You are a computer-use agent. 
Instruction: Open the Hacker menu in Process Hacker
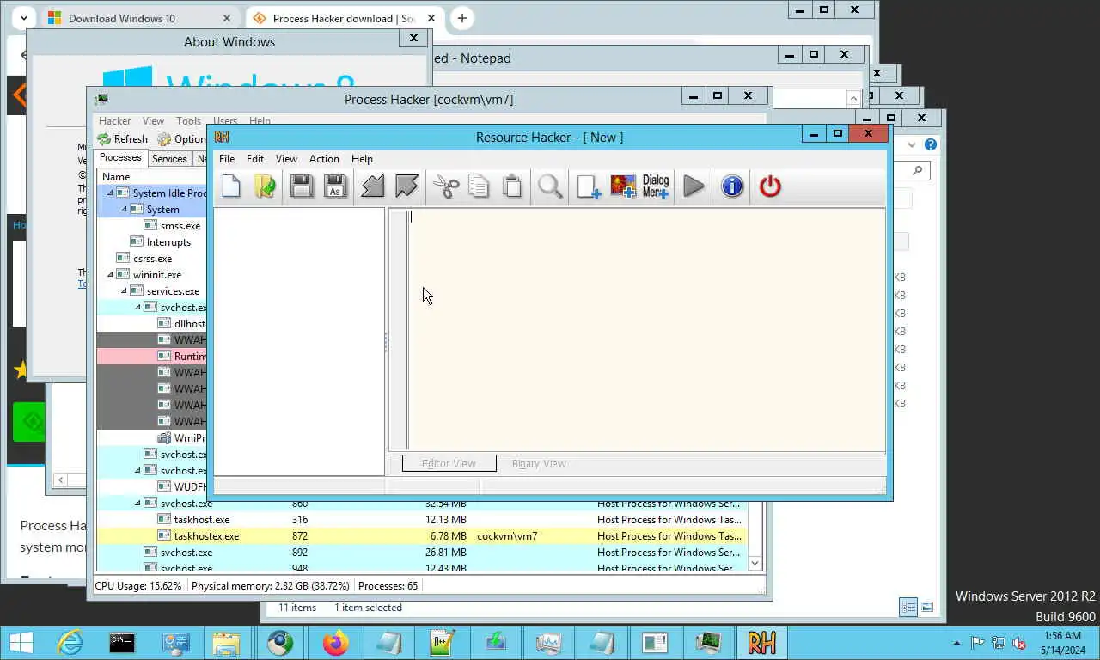(114, 121)
